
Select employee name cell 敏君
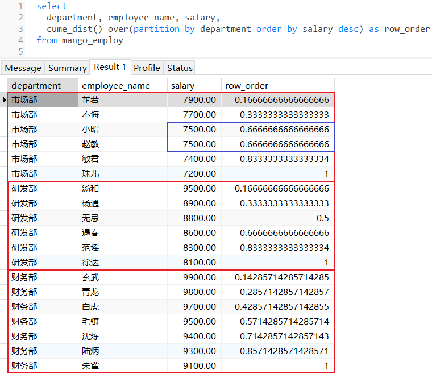[x=123, y=159]
